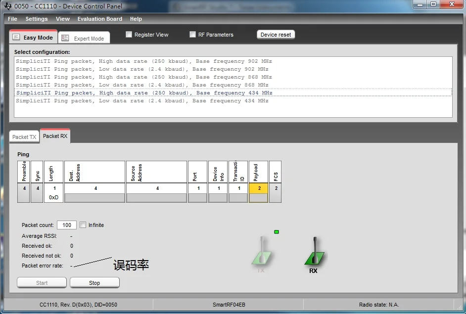
Task: Click the TX joystick icon
Action: (x=261, y=251)
